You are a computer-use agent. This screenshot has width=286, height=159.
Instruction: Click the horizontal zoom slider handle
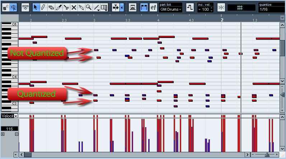pyautogui.click(x=267, y=155)
